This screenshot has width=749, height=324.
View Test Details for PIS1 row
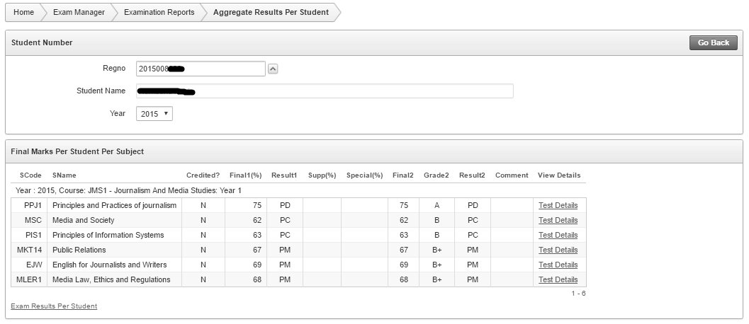point(558,236)
